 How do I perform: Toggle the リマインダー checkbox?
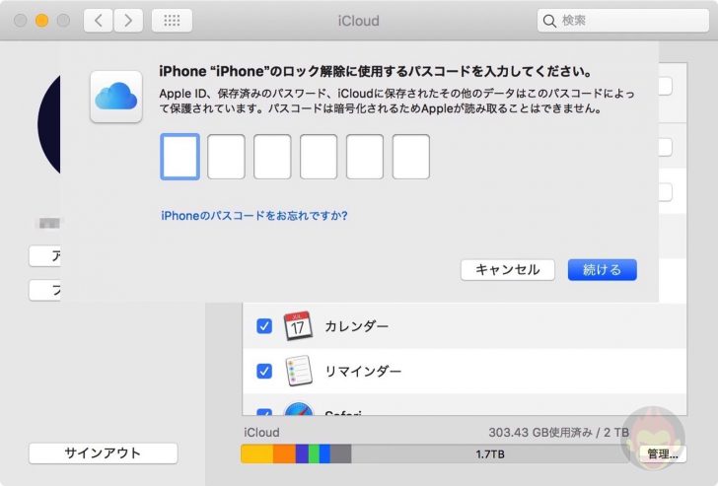tap(263, 372)
